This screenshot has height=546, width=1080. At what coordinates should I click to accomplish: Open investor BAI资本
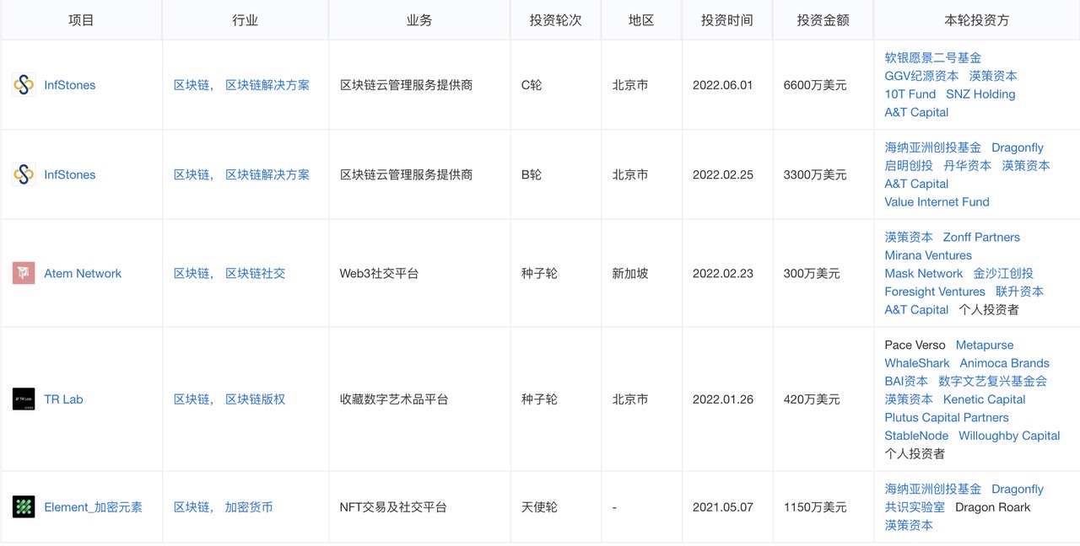coord(906,382)
